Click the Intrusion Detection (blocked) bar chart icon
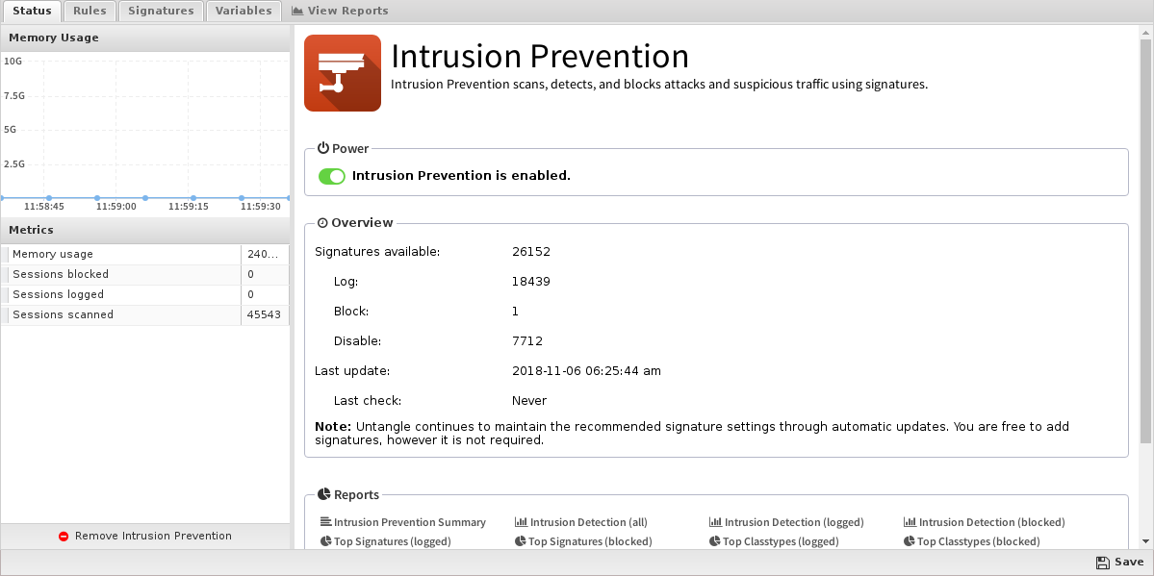 coord(910,521)
